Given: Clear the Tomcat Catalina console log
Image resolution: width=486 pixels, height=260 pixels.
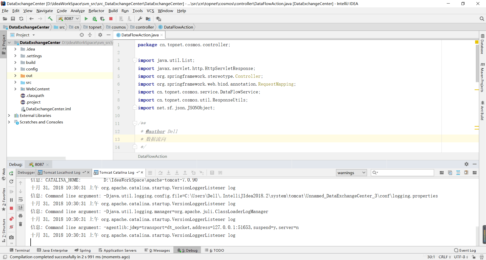Looking at the screenshot, I should point(21,224).
